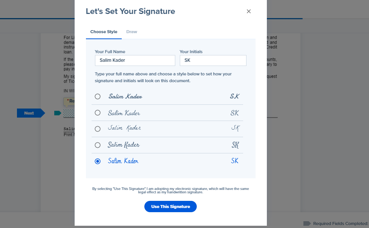Click the second style Salim Kader preview
This screenshot has height=228, width=369.
(124, 113)
